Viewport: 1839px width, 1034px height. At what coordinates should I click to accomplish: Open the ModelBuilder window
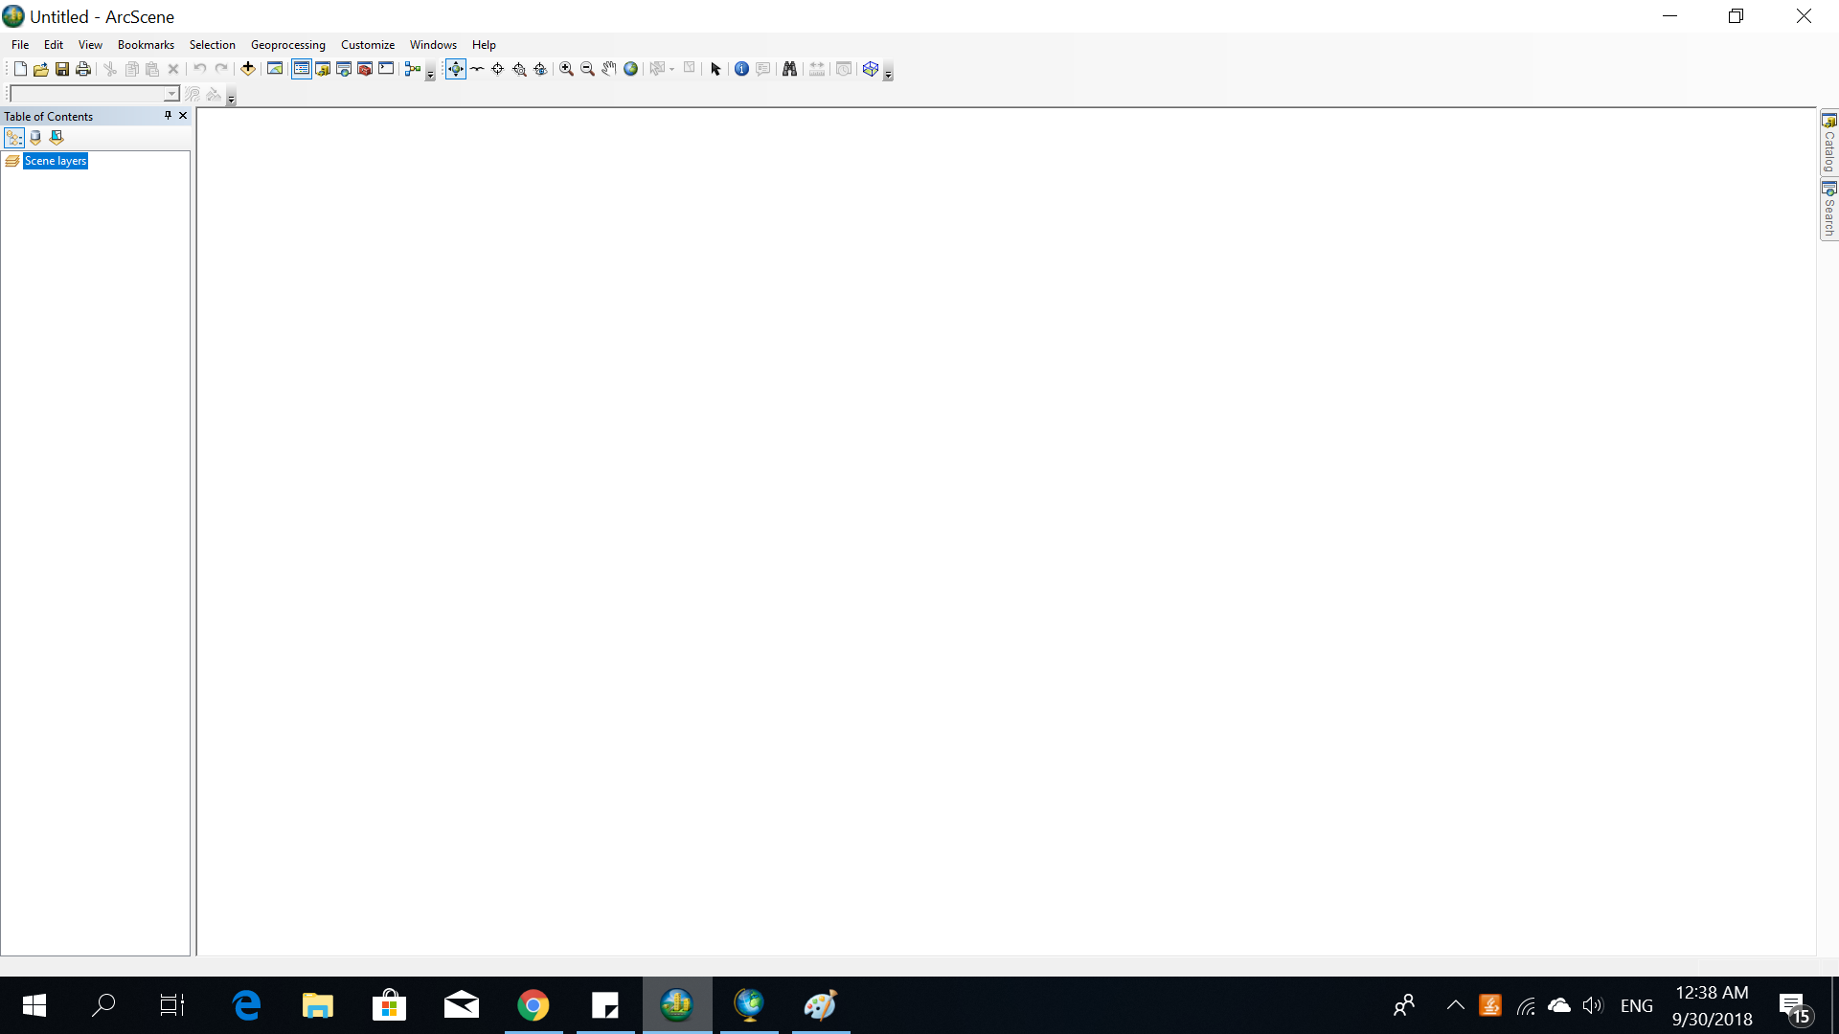coord(413,69)
